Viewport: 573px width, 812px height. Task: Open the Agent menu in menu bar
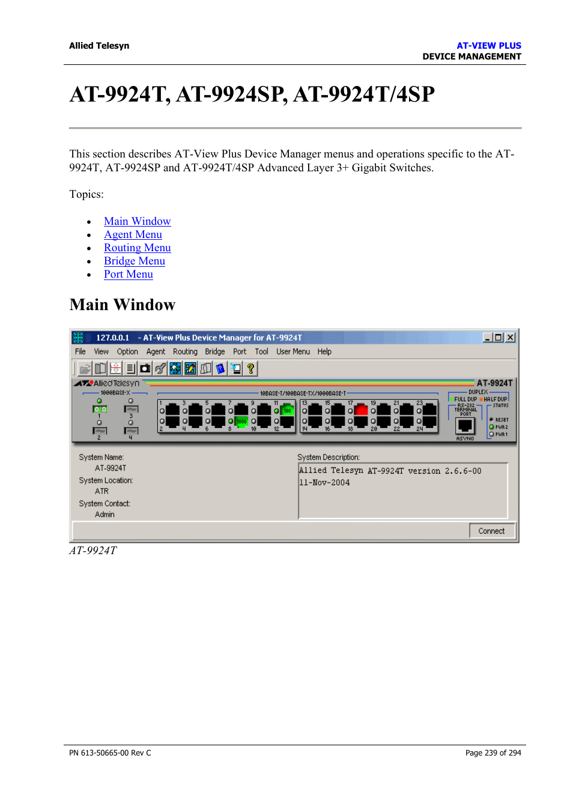click(x=156, y=352)
